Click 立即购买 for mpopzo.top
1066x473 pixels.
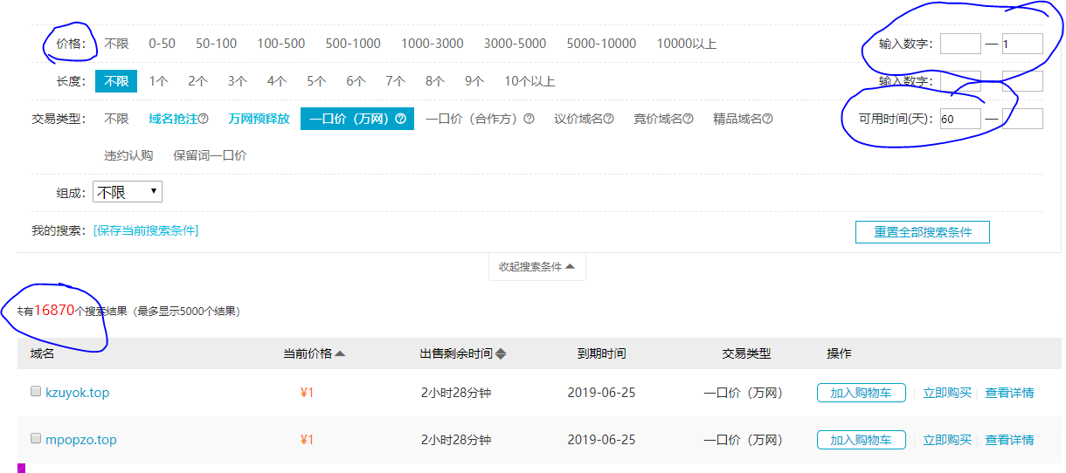tap(947, 440)
